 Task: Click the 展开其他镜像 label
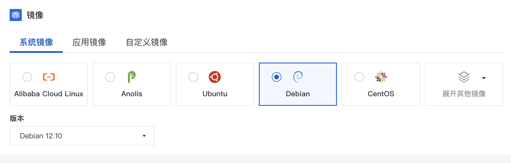click(464, 94)
